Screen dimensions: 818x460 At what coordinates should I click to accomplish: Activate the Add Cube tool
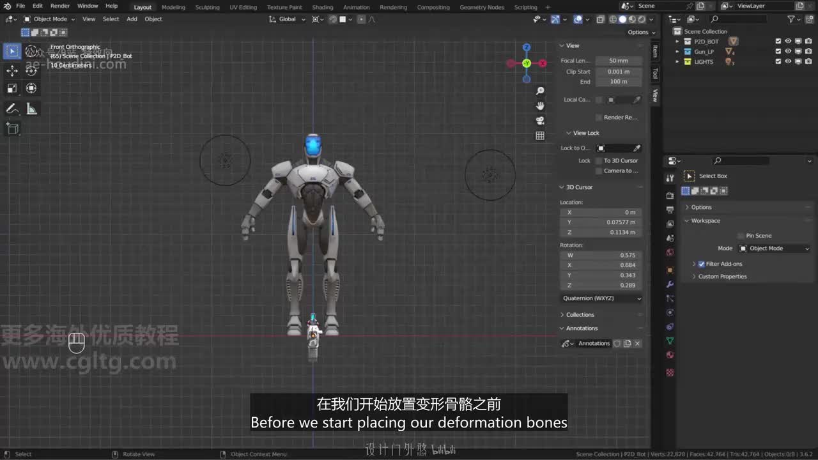12,128
